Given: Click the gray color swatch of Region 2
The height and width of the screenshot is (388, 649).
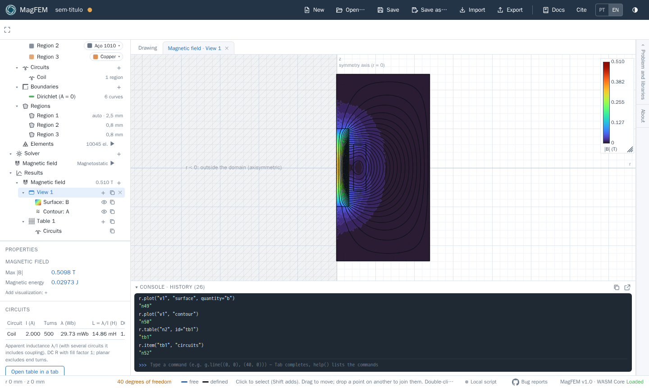Looking at the screenshot, I should tap(32, 46).
